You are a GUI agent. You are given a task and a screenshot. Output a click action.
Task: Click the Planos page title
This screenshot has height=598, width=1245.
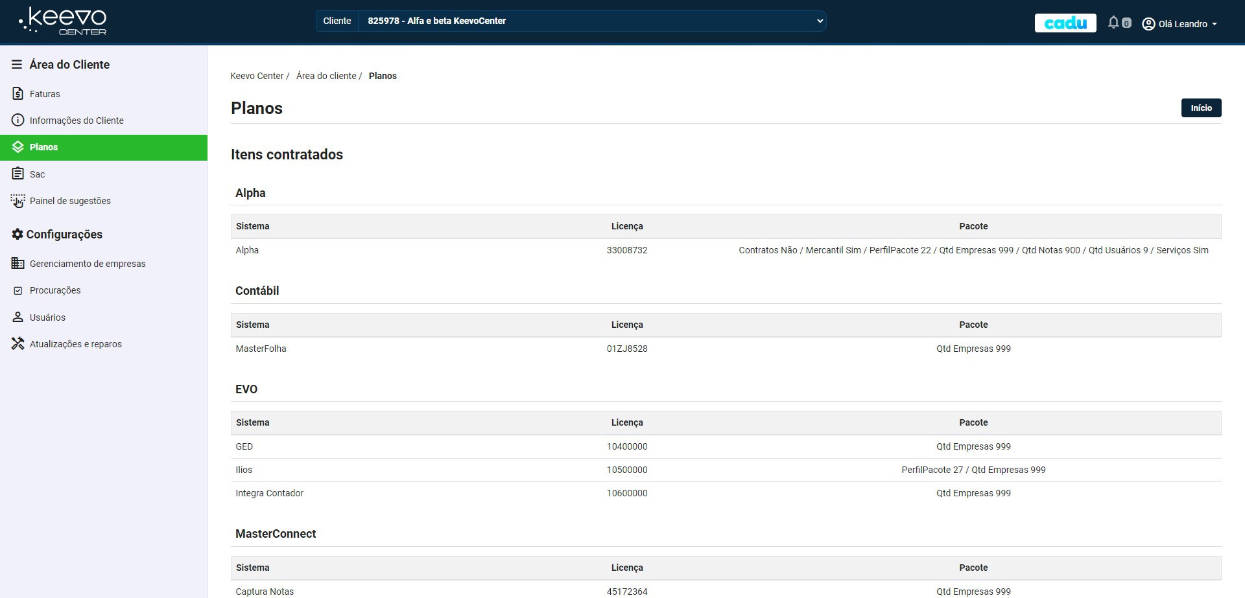coord(257,108)
